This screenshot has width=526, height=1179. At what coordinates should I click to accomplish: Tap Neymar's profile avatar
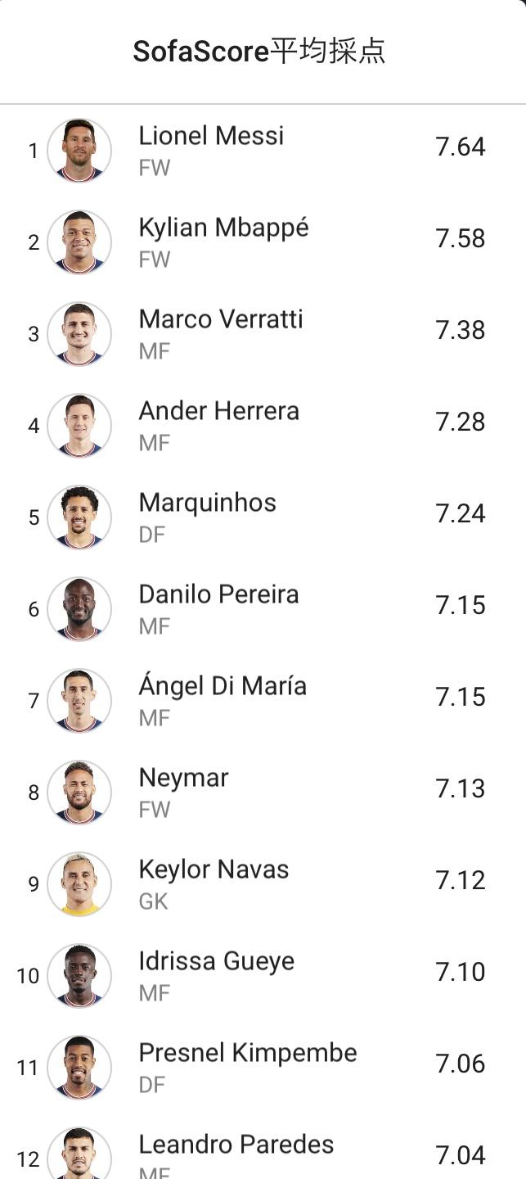[79, 792]
